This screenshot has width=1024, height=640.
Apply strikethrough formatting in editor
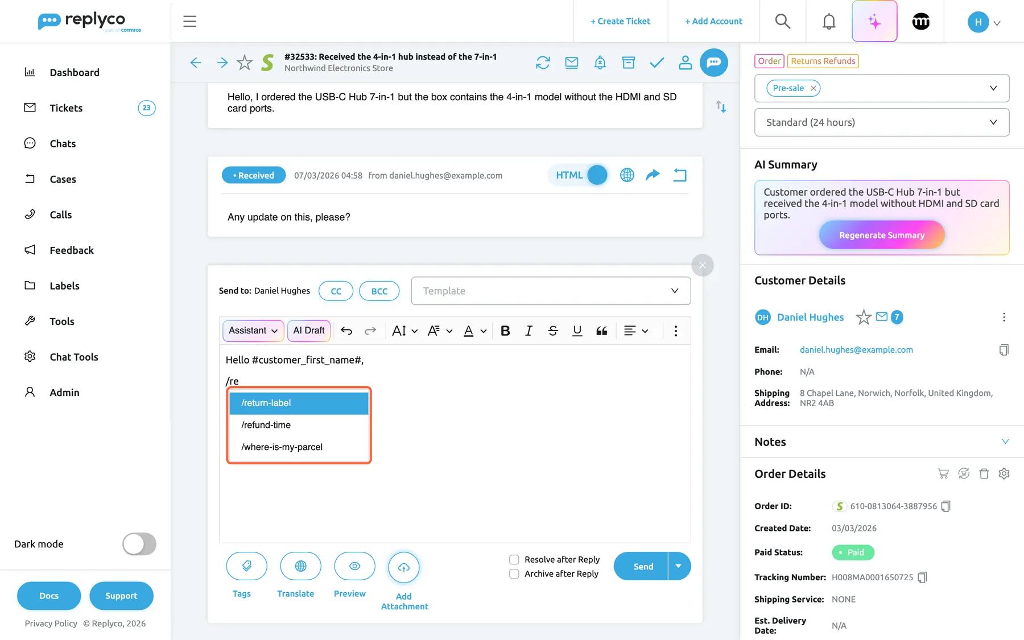tap(552, 331)
